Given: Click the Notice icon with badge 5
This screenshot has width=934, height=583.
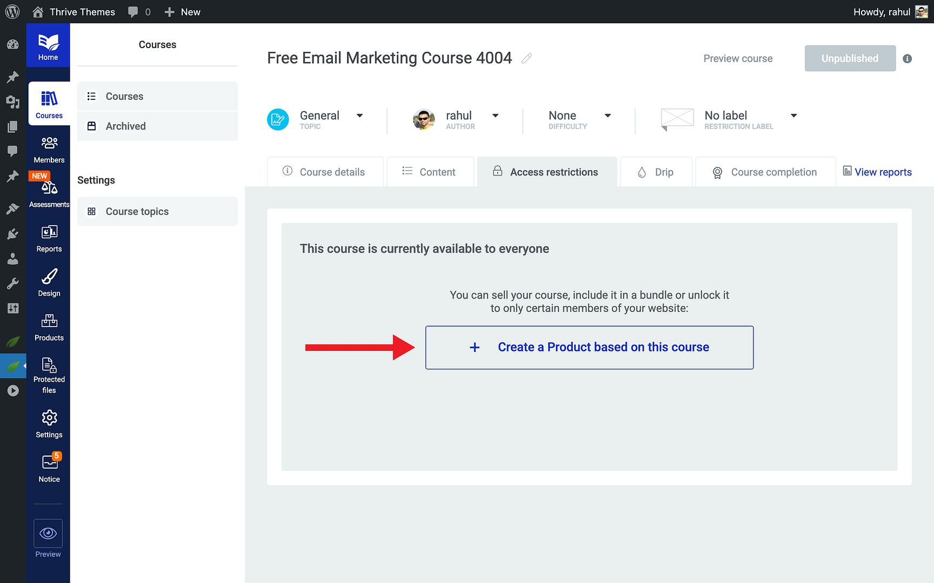Looking at the screenshot, I should point(49,464).
